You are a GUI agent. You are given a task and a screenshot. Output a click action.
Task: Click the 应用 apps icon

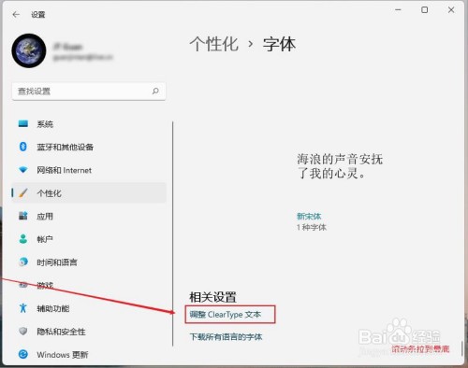(x=23, y=216)
